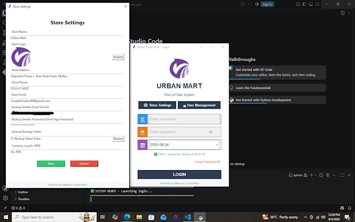Viewport: 355px width, 222px height.
Task: Click the customize layout icon in VS Code
Action: pyautogui.click(x=298, y=4)
